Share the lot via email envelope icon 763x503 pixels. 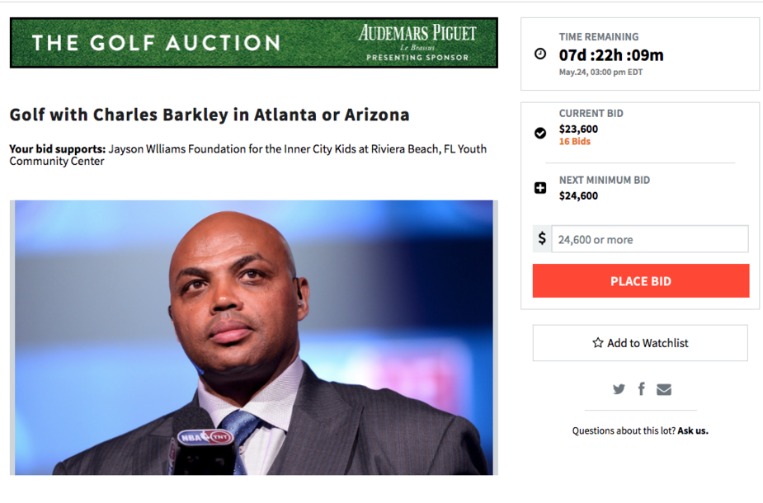tap(664, 389)
